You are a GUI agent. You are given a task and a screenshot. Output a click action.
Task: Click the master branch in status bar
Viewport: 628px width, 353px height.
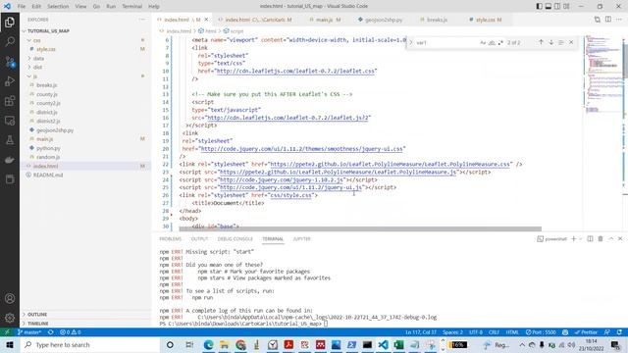pyautogui.click(x=29, y=332)
